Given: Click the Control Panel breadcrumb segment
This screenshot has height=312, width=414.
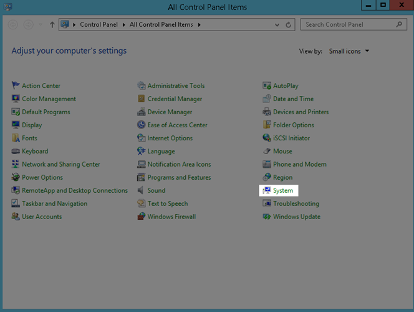Looking at the screenshot, I should 99,24.
